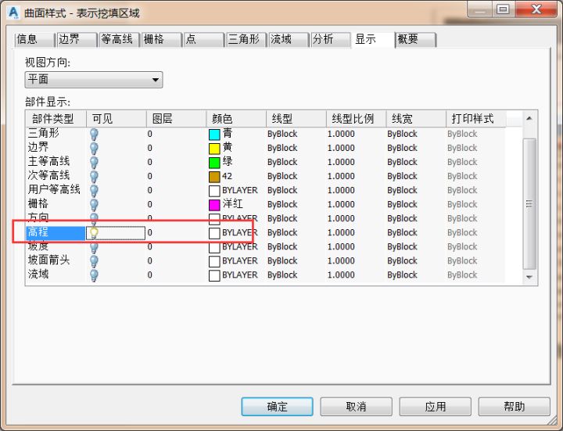563x431 pixels.
Task: Toggle visibility bulb for 主等高线 row
Action: [x=94, y=162]
